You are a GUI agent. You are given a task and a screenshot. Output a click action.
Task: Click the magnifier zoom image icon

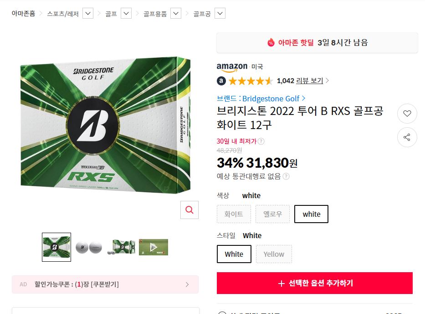pos(189,209)
